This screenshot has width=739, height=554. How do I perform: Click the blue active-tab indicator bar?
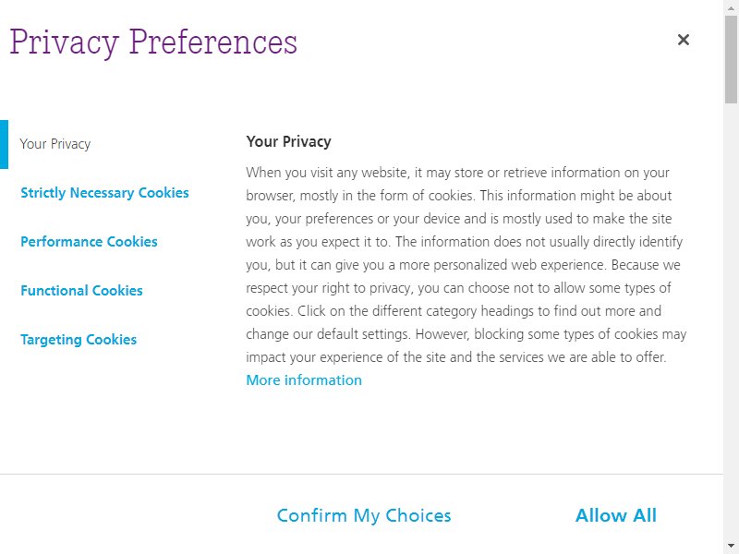tap(5, 144)
